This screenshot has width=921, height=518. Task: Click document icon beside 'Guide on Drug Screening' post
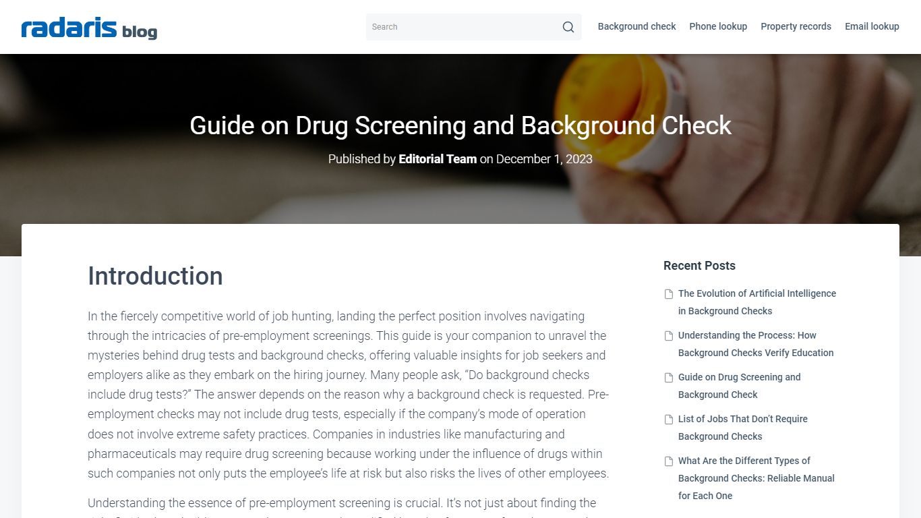click(x=669, y=378)
